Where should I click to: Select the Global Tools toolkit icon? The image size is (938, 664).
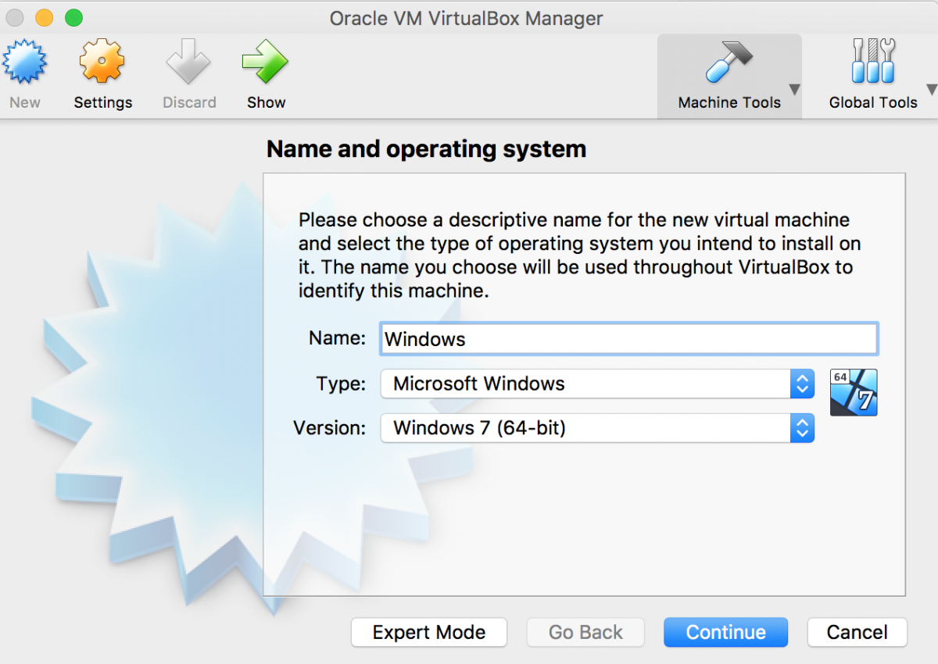tap(872, 62)
